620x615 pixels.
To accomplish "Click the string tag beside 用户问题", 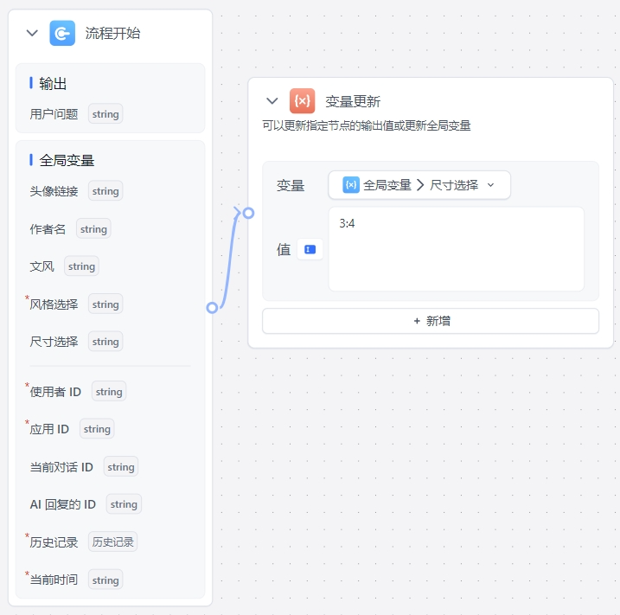I will point(105,114).
